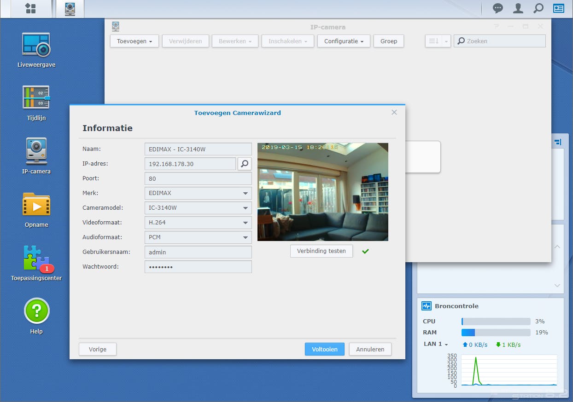Open the Opname recordings folder icon
The height and width of the screenshot is (402, 573).
(36, 205)
